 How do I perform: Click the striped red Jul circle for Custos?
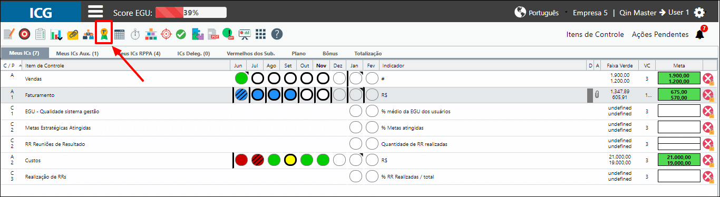click(x=257, y=160)
